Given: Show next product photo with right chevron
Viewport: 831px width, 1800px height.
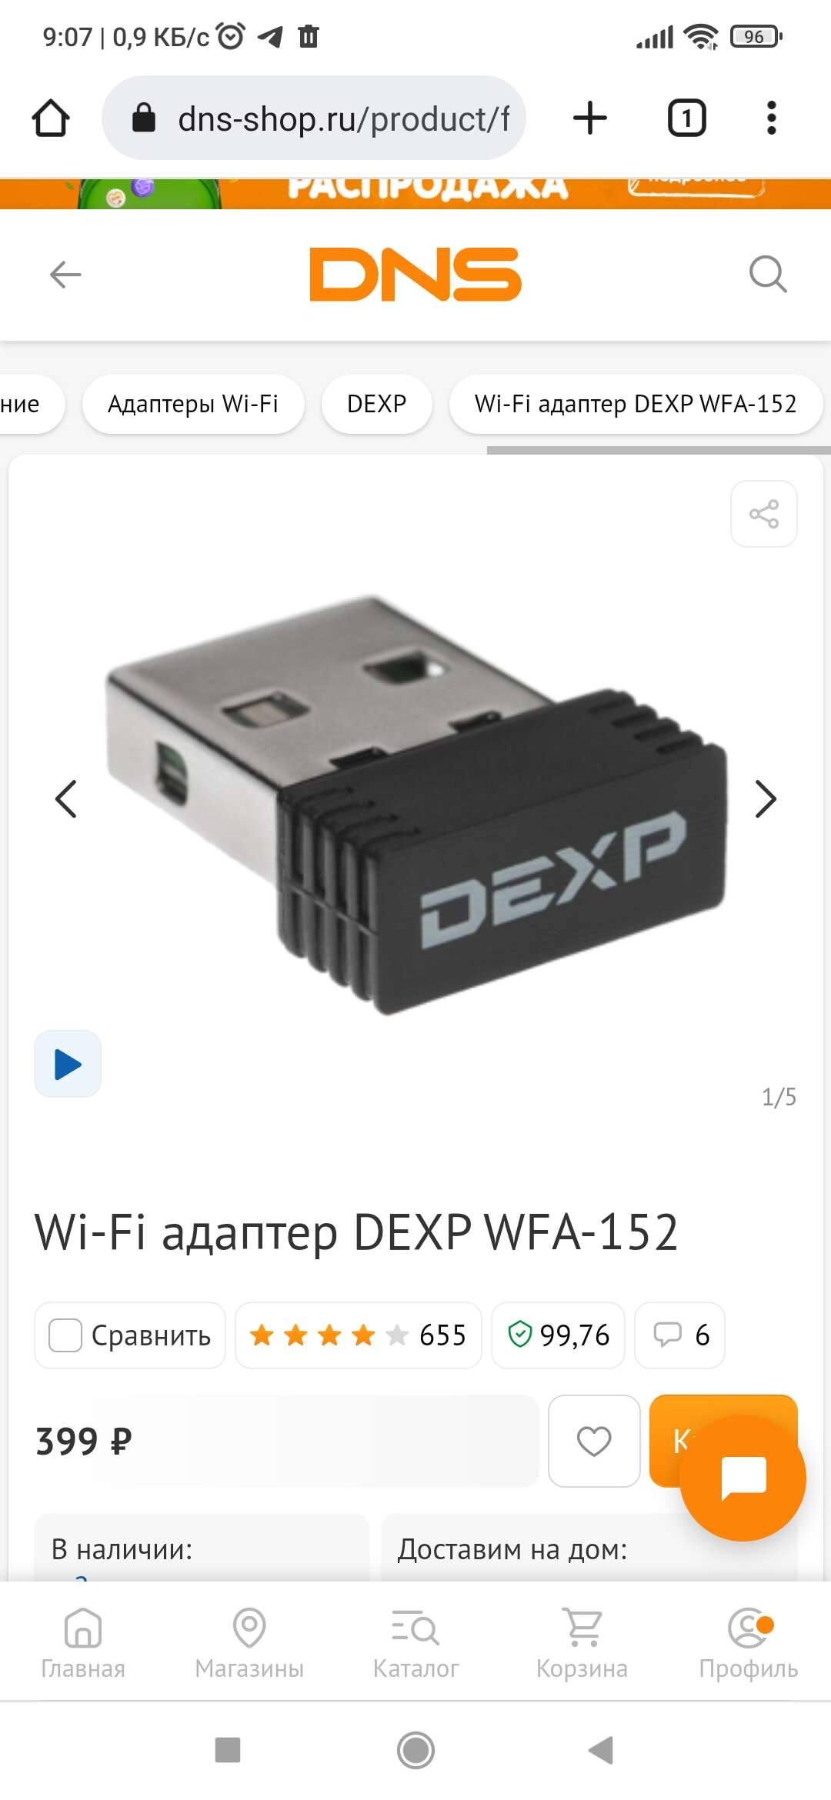Looking at the screenshot, I should [x=765, y=799].
